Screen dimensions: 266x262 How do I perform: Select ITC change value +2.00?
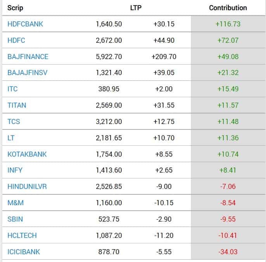tap(164, 89)
